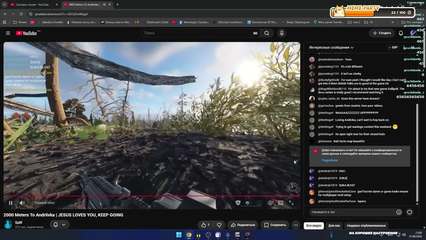The image size is (426, 240).
Task: Open the Stream bookmarks folder
Action: coord(20,22)
